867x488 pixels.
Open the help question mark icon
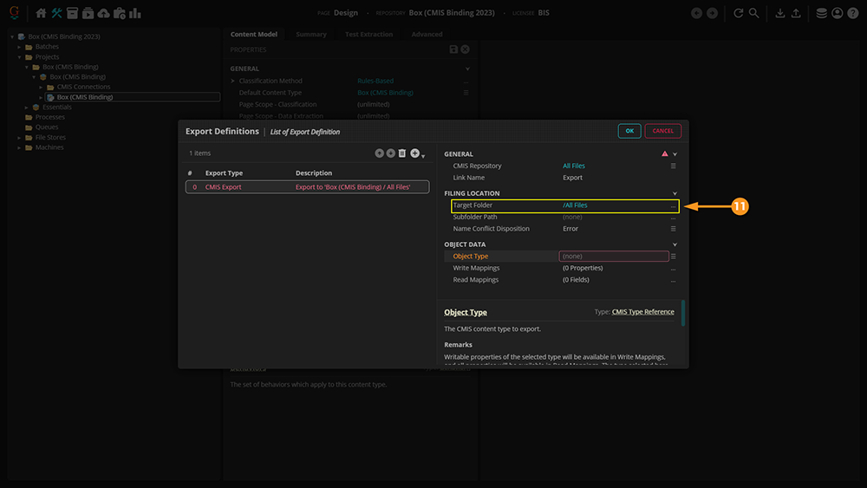(x=852, y=13)
